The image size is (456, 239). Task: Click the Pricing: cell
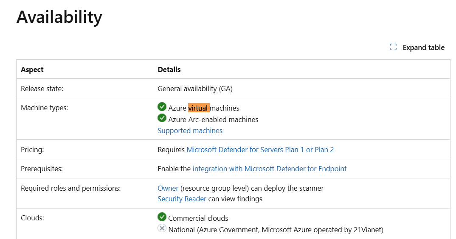coord(32,150)
